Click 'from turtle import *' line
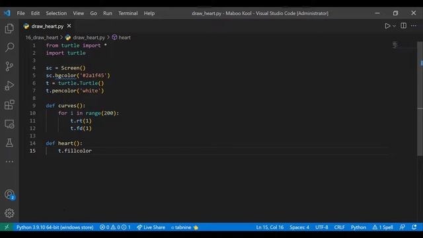 tap(77, 46)
